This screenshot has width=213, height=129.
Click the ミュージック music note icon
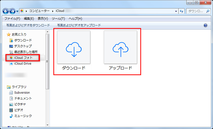click(x=11, y=116)
